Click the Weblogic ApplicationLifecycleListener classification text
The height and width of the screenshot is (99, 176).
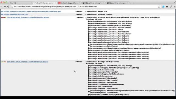click(123, 17)
